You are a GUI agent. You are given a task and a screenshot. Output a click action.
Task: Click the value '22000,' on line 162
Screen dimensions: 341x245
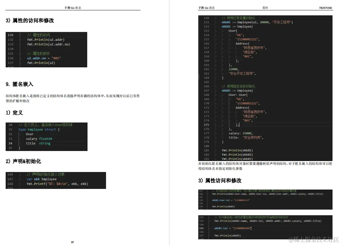(234, 69)
